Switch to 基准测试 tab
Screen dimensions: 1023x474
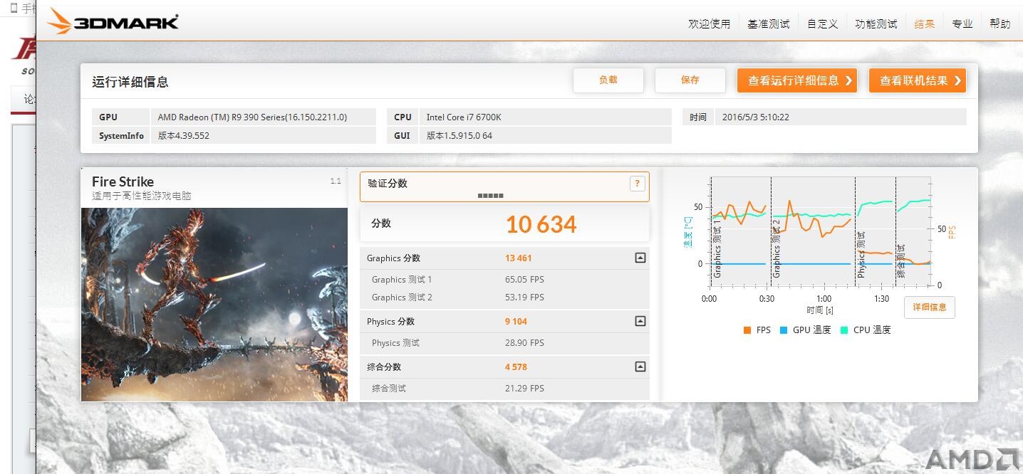pyautogui.click(x=768, y=23)
